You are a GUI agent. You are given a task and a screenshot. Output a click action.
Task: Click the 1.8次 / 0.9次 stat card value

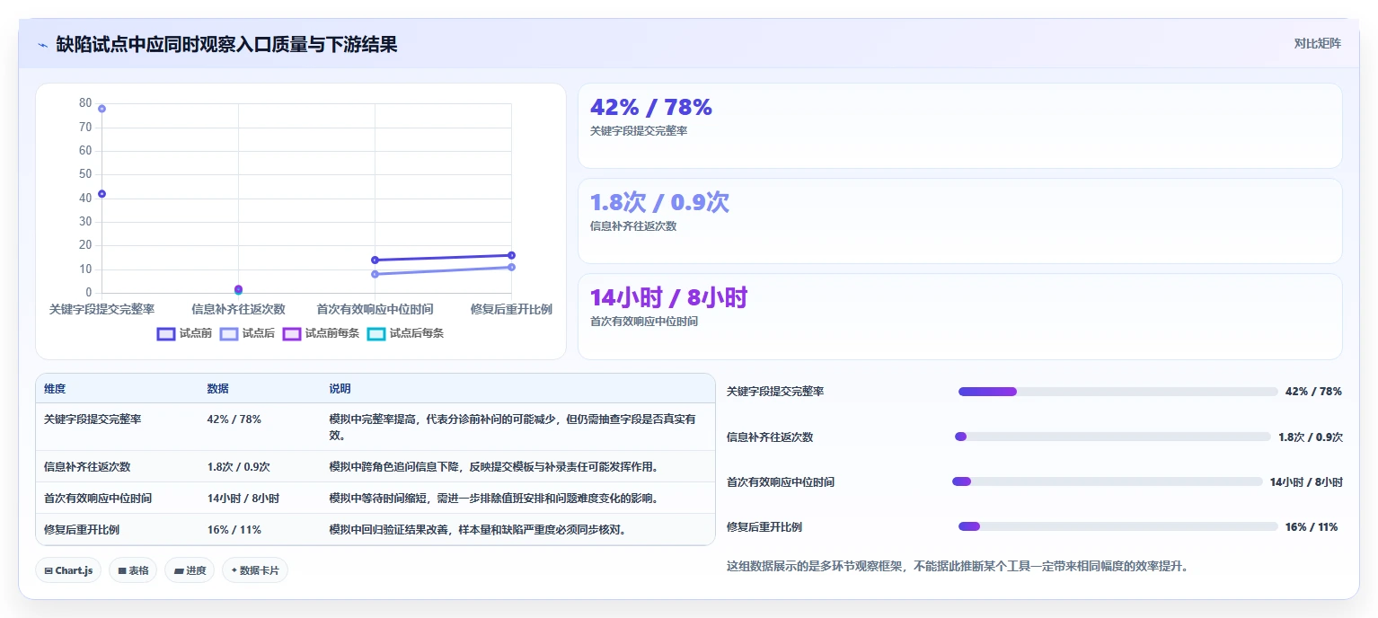(659, 202)
